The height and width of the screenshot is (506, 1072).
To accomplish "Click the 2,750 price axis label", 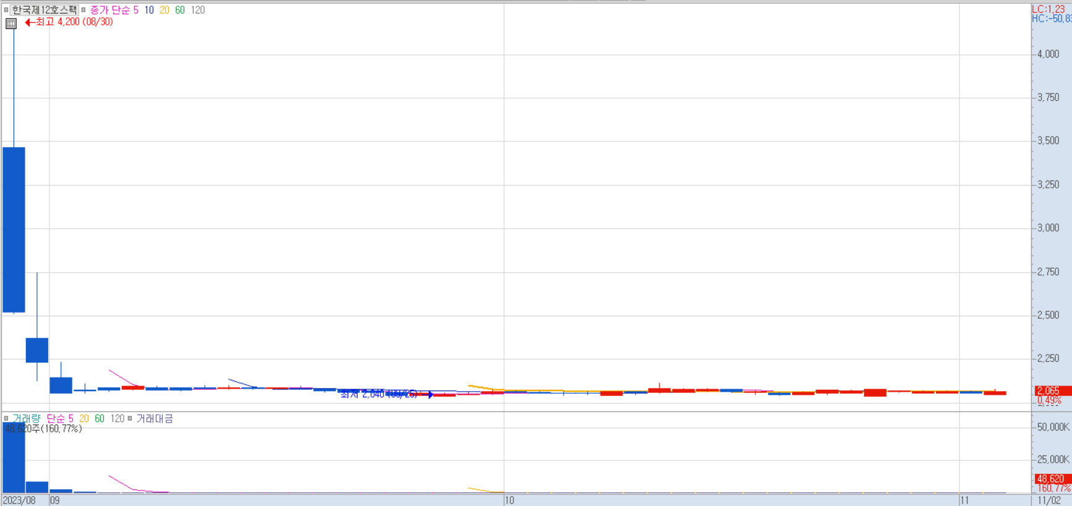I will (1048, 272).
